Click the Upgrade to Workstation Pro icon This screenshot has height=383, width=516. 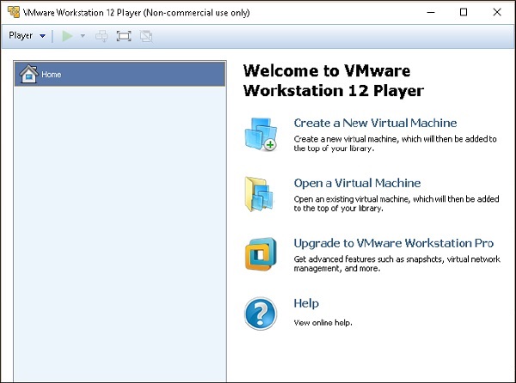260,255
